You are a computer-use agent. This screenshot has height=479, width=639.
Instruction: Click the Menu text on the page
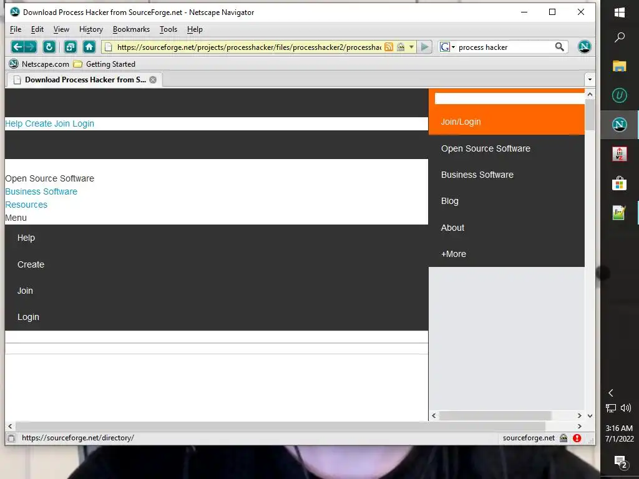(16, 218)
